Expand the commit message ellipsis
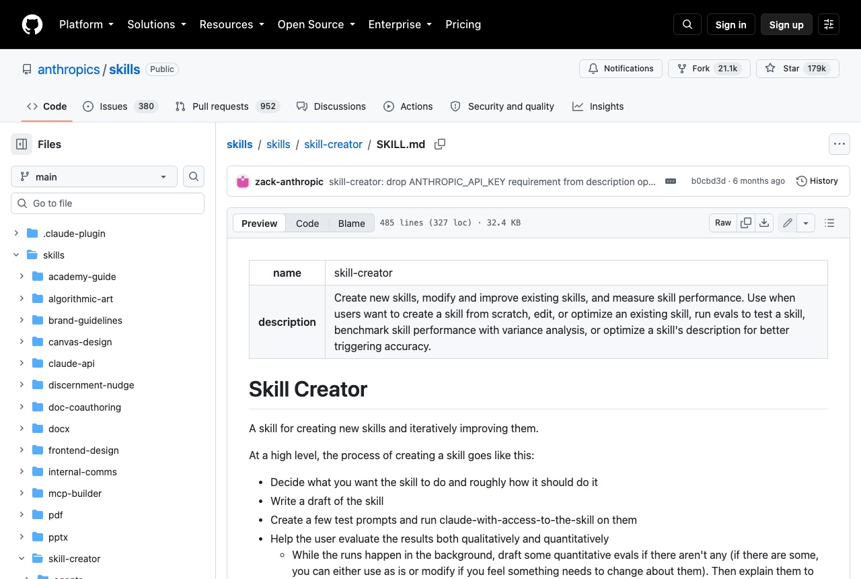 coord(671,181)
